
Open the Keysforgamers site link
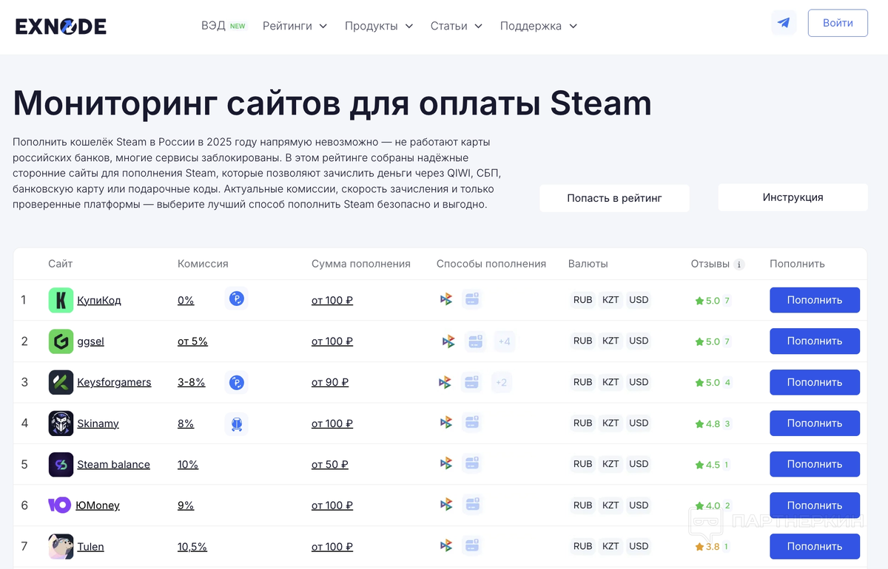[114, 382]
